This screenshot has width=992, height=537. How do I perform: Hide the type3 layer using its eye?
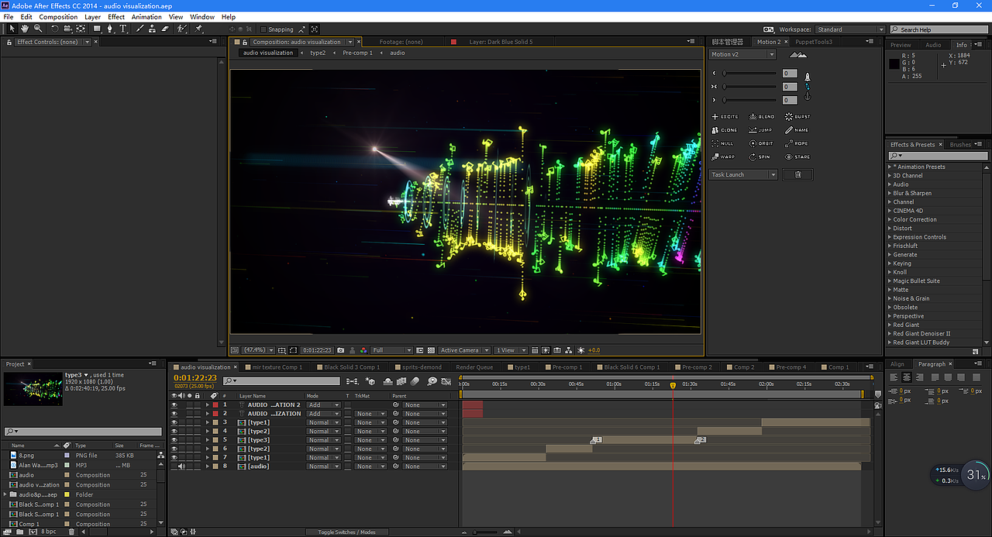[174, 440]
